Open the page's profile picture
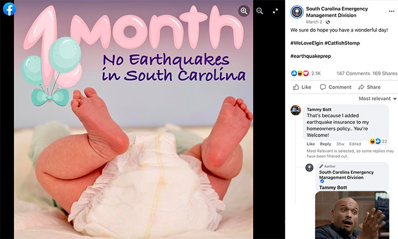The height and width of the screenshot is (239, 398). [x=297, y=12]
